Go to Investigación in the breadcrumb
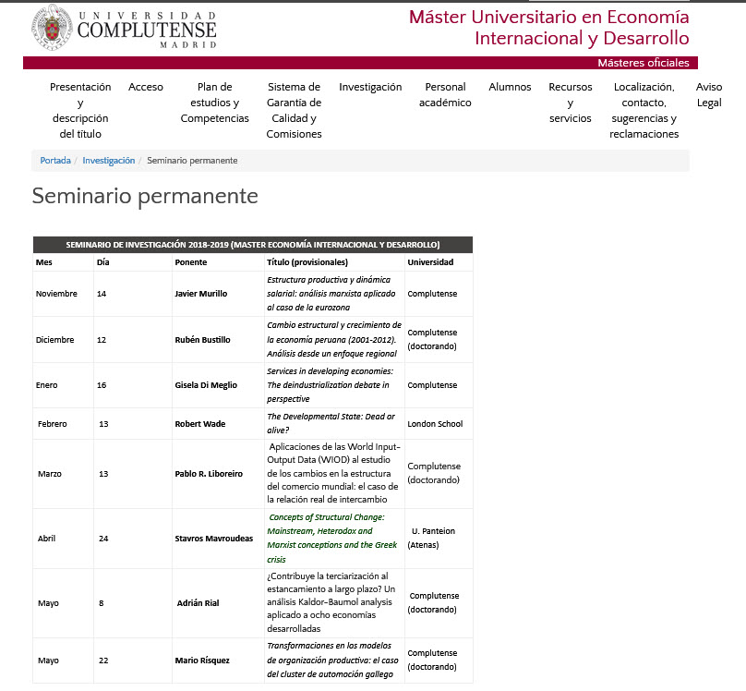 [108, 161]
